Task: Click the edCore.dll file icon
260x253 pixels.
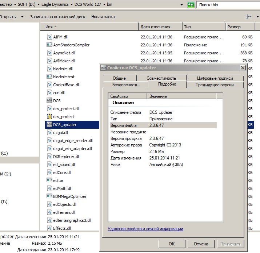Action: 49,173
